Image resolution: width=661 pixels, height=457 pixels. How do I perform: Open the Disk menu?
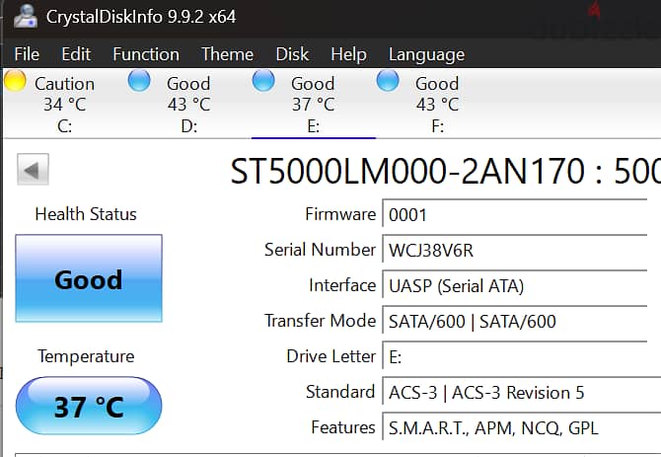point(292,54)
